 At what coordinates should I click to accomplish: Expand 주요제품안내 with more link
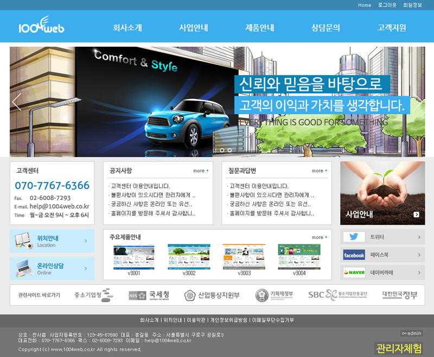click(320, 237)
